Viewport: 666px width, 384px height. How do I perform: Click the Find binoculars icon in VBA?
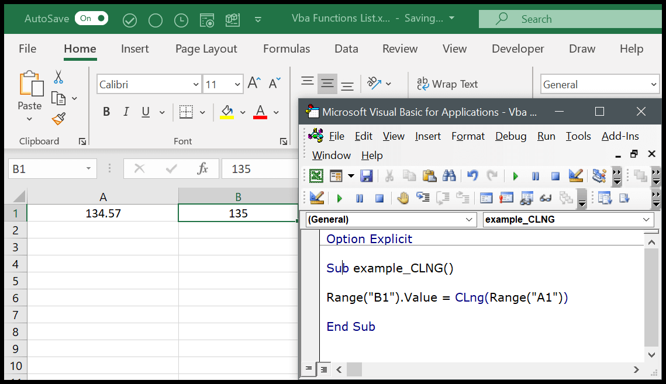click(x=449, y=176)
